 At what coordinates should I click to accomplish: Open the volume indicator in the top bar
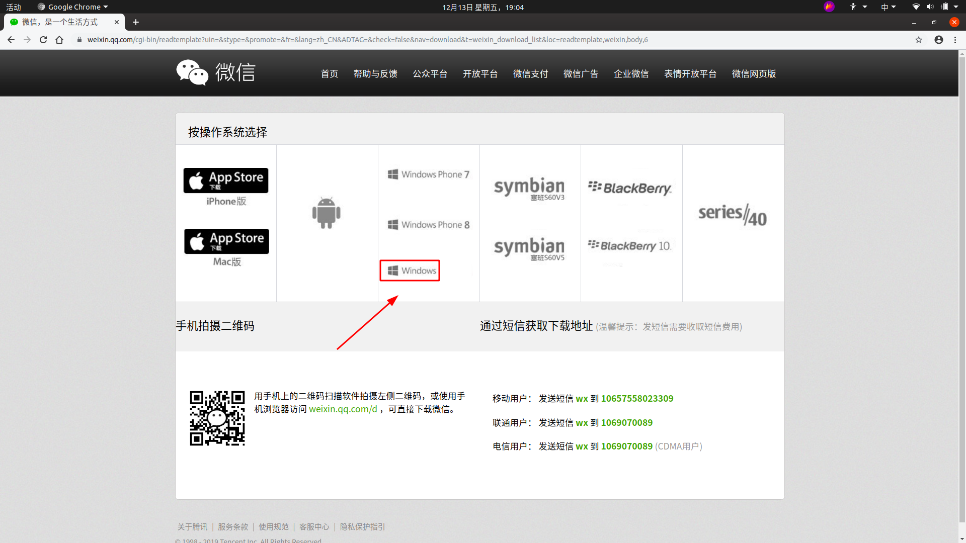(x=930, y=7)
